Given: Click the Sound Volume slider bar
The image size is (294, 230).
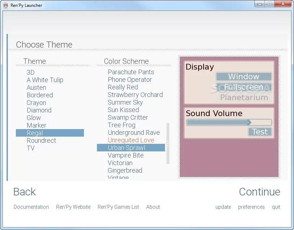Looking at the screenshot, I should [x=229, y=123].
